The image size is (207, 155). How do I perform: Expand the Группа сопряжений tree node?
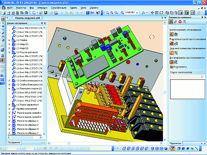(9, 109)
